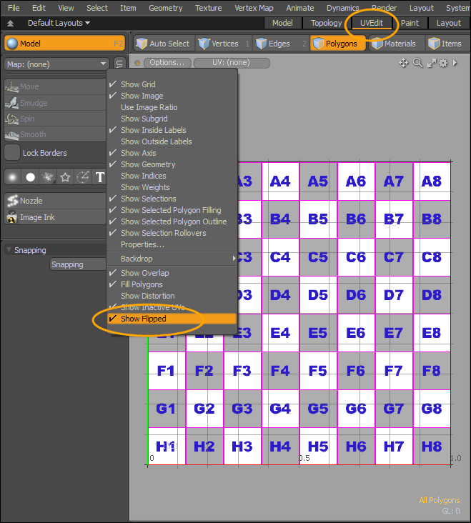Select the star-shaped brush tip icon
Viewport: 471px width, 523px height.
coord(65,176)
